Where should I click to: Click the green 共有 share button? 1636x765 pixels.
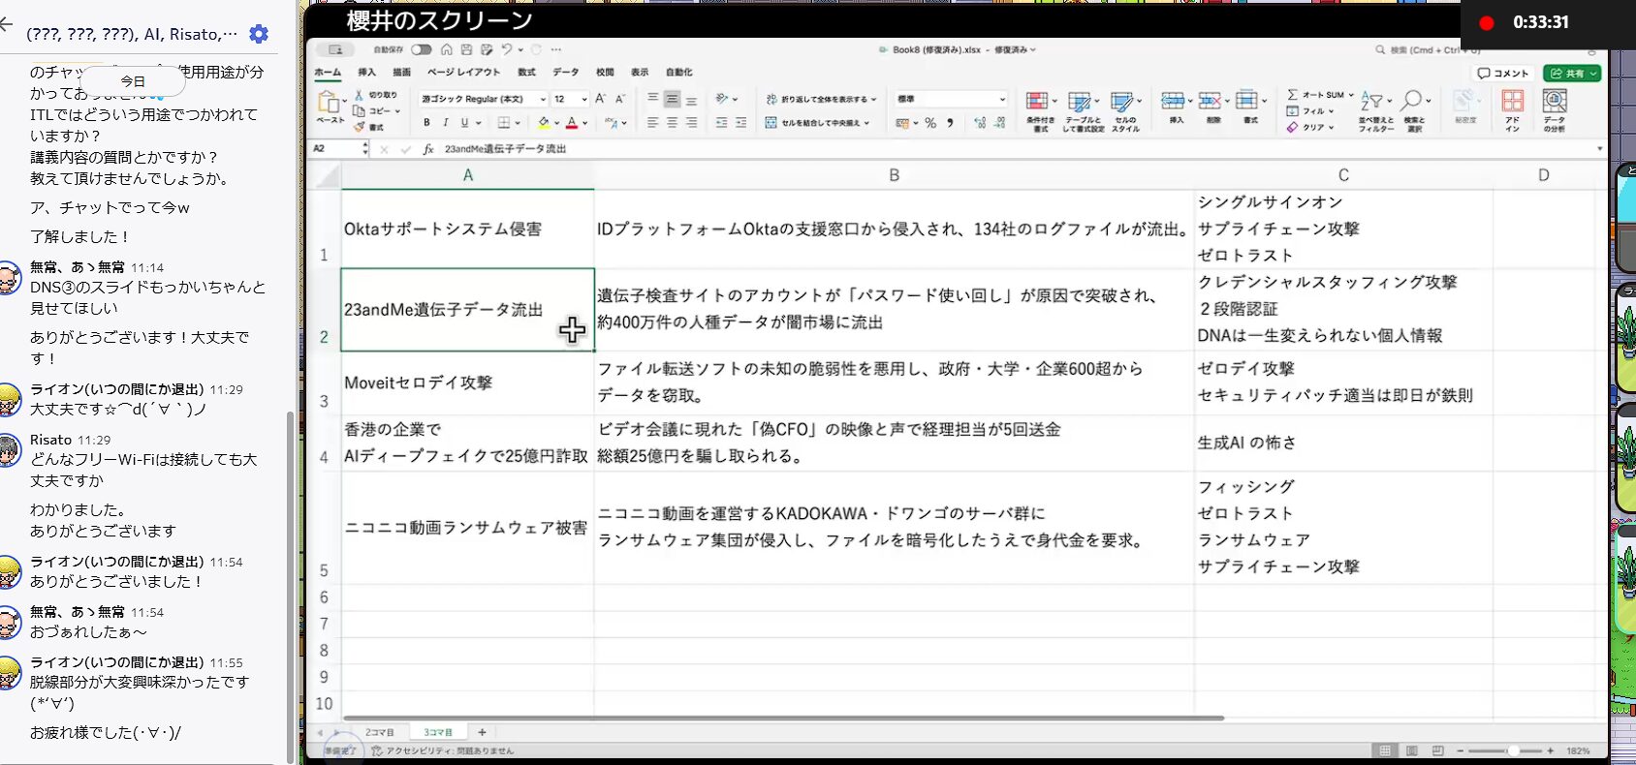pos(1572,73)
